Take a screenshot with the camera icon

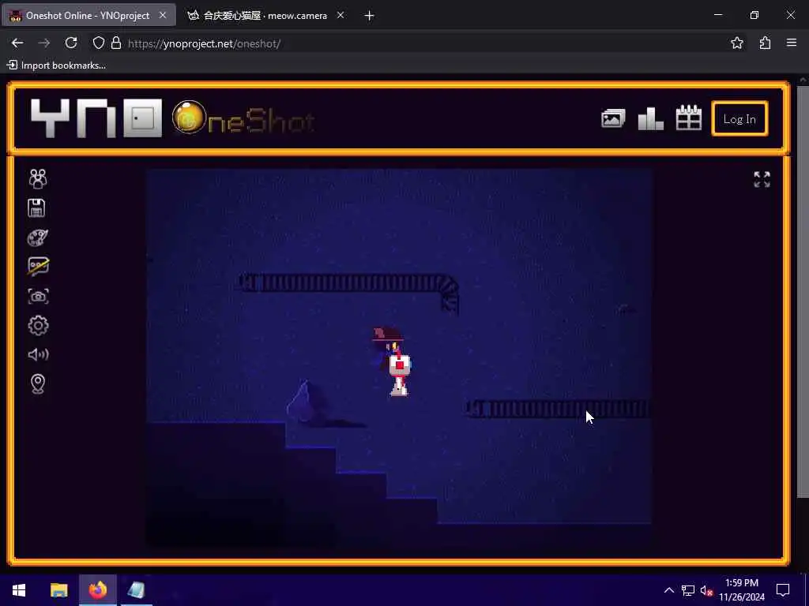pos(38,297)
